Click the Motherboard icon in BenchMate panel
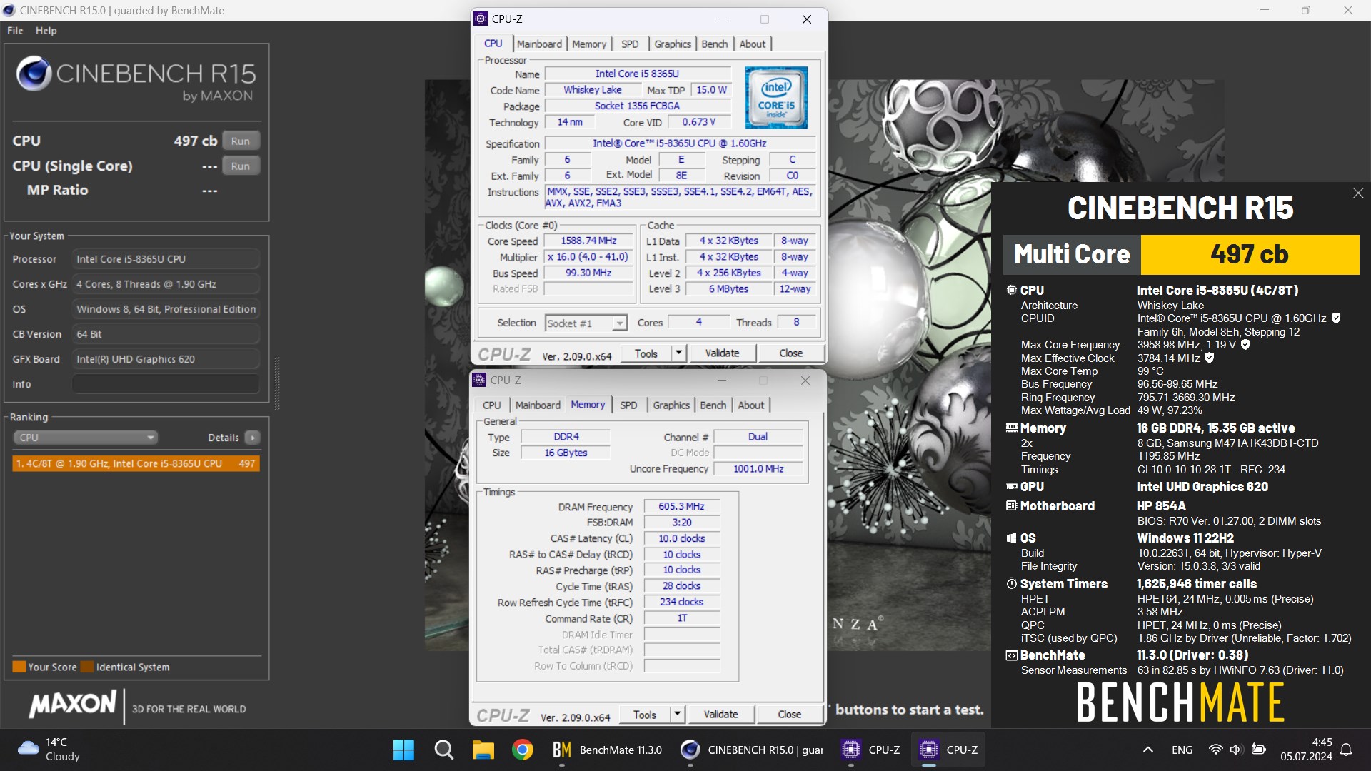1371x771 pixels. (1012, 506)
